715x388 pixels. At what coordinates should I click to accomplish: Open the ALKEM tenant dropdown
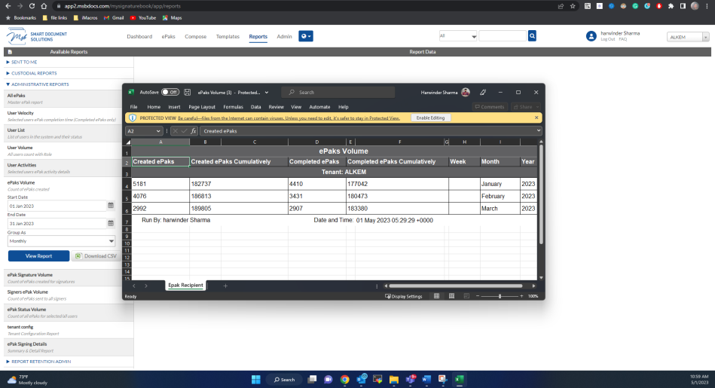(688, 37)
